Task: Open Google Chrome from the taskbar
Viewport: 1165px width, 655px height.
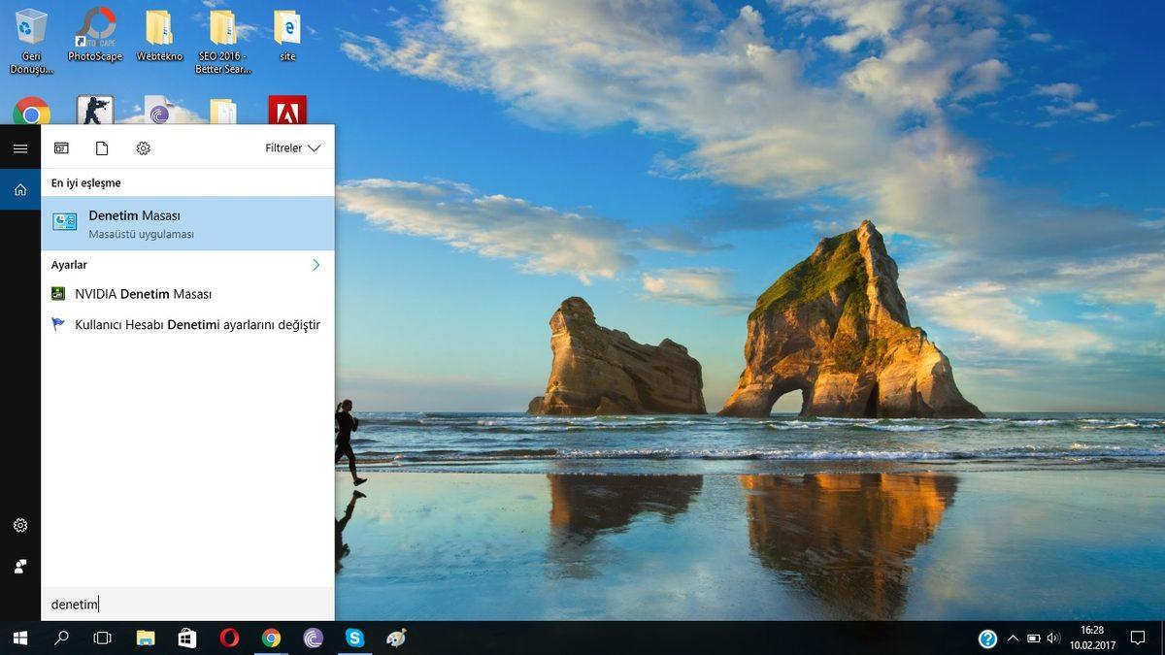Action: coord(271,639)
